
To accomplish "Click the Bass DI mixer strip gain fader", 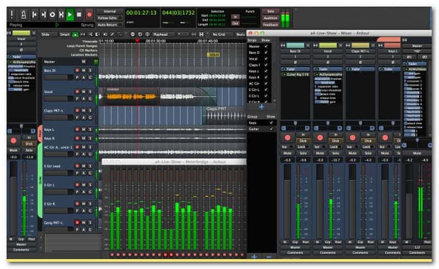I will (x=288, y=201).
